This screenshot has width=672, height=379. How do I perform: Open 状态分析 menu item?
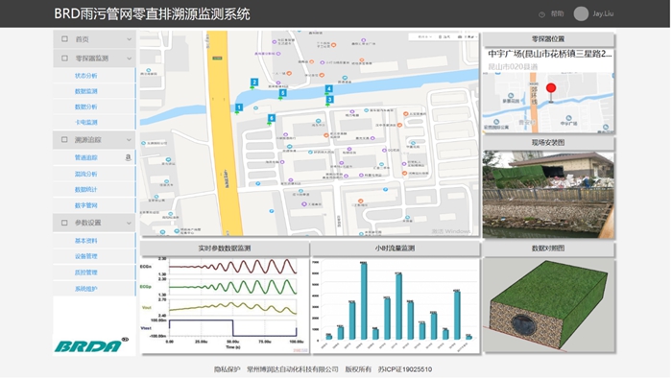click(x=86, y=76)
